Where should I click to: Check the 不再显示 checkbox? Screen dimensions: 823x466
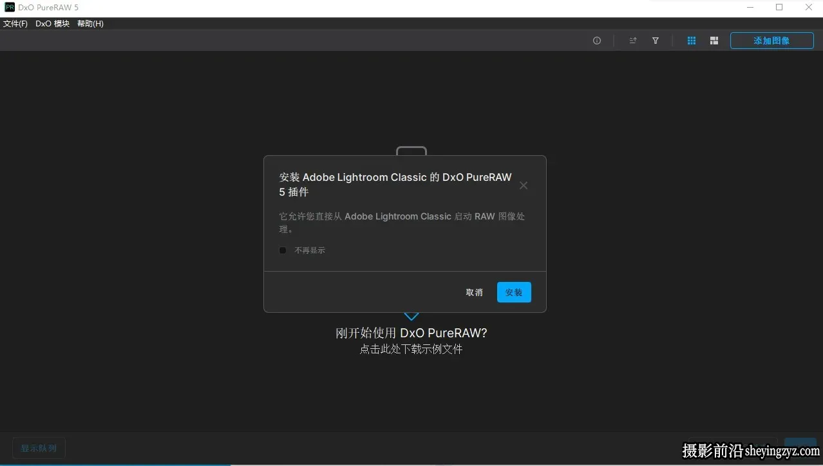283,250
